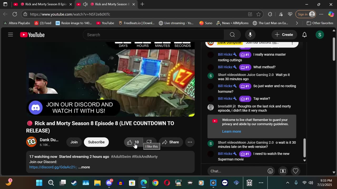Dislike the video with thumbs down
The height and width of the screenshot is (189, 337).
tap(149, 142)
